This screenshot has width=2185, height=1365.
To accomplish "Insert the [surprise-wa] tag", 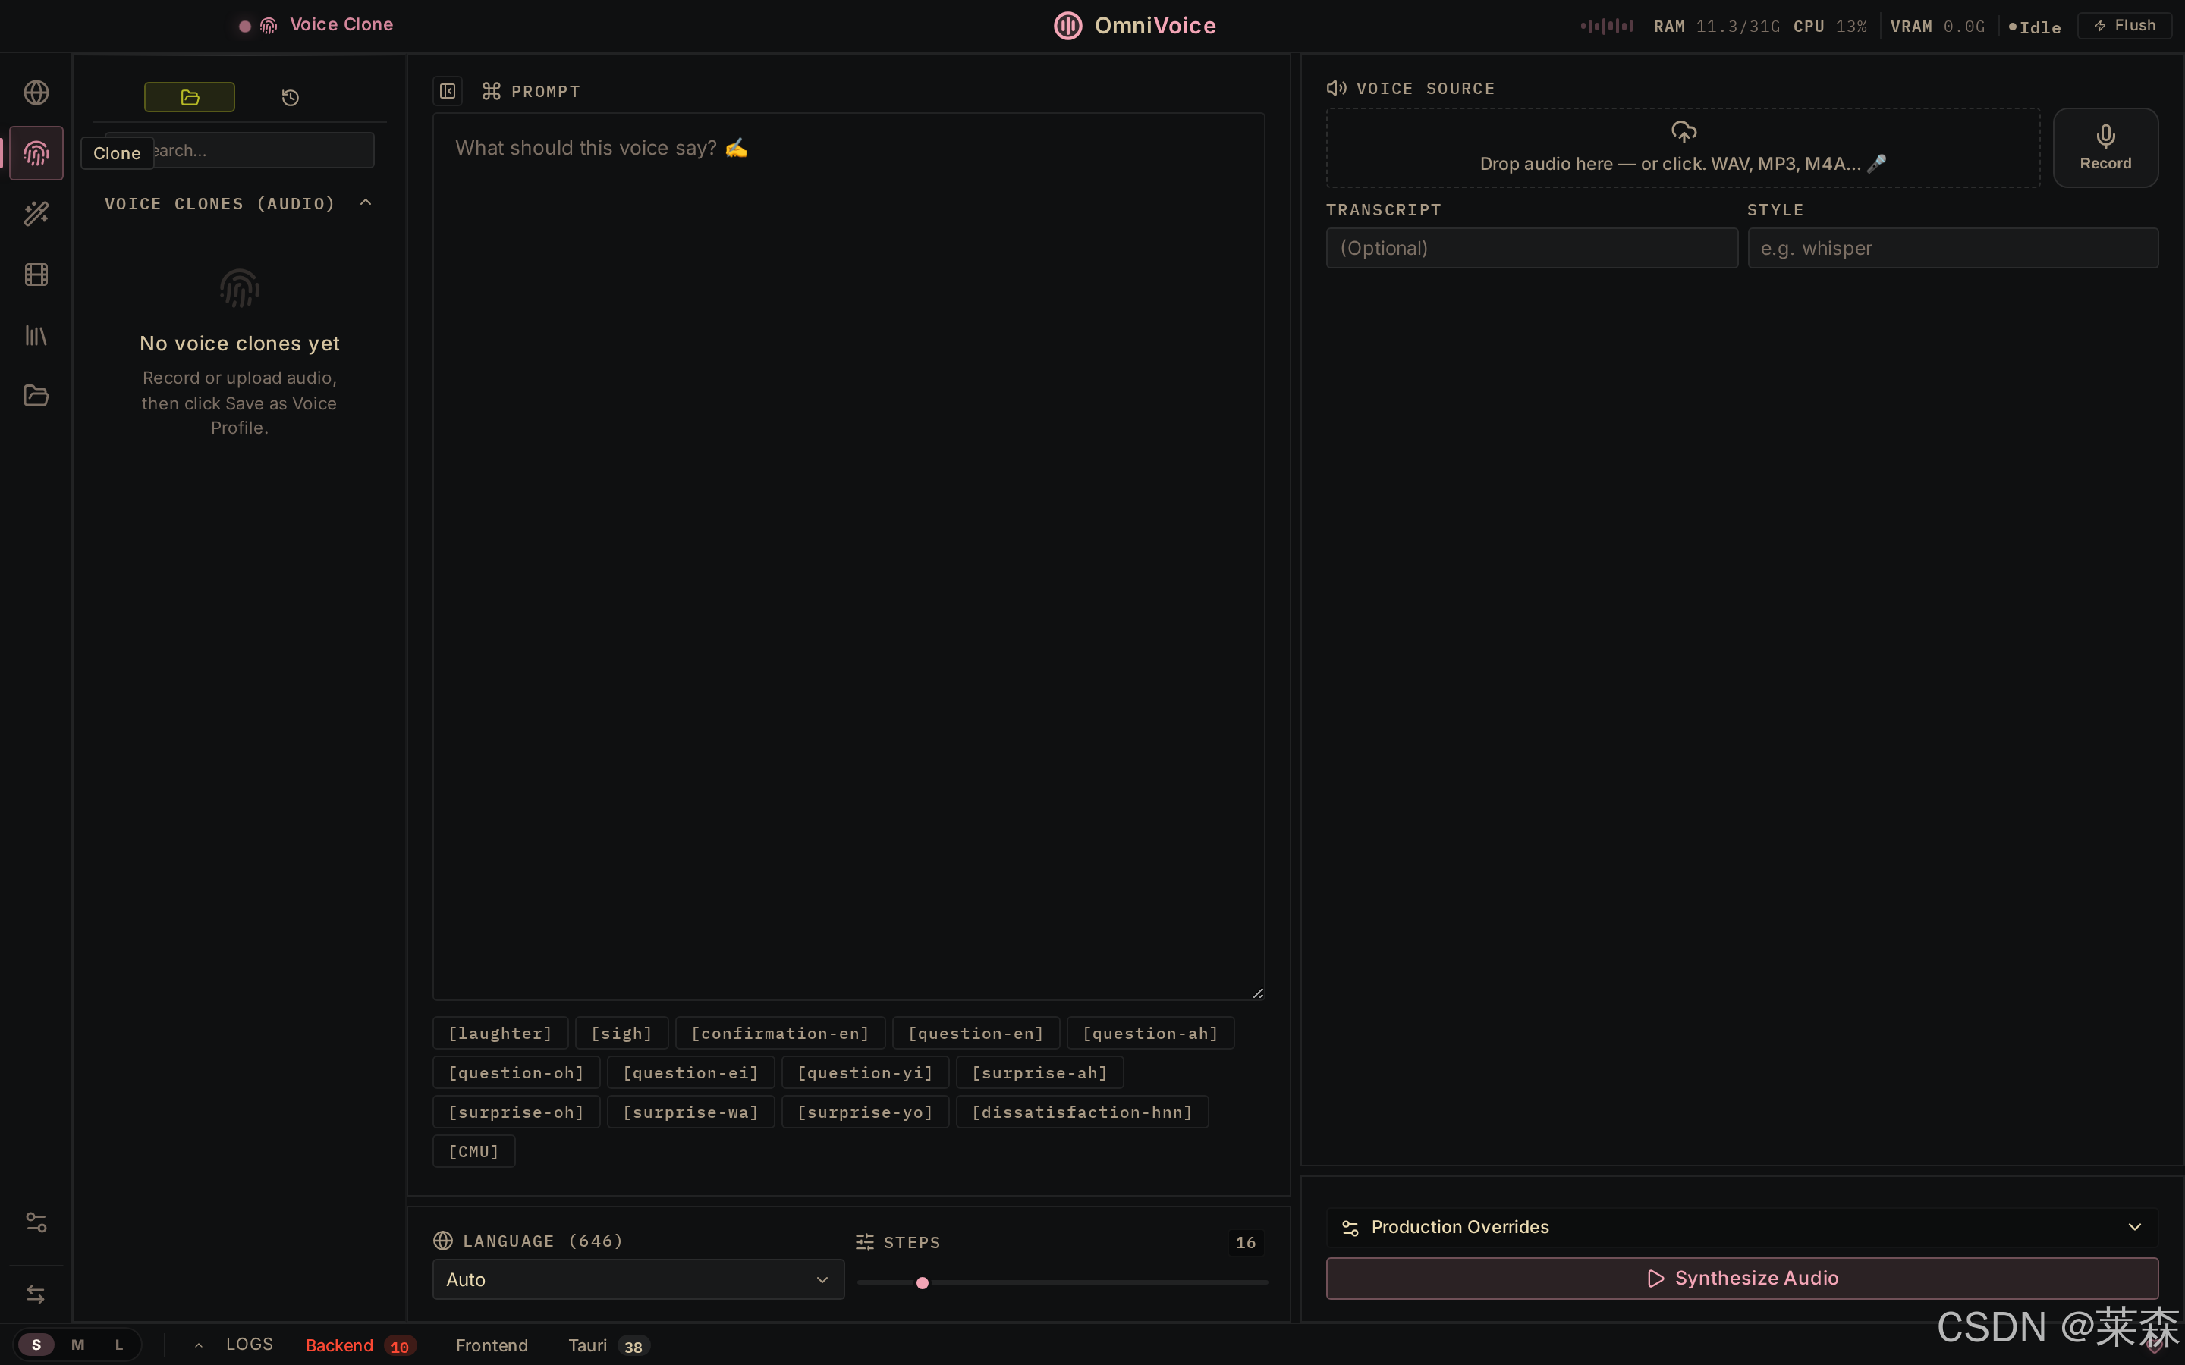I will click(690, 1112).
